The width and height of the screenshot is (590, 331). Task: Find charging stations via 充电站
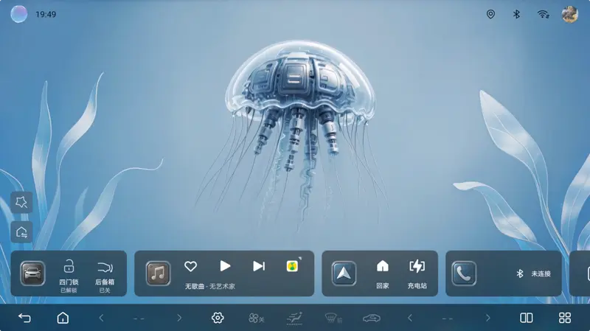[x=417, y=273]
